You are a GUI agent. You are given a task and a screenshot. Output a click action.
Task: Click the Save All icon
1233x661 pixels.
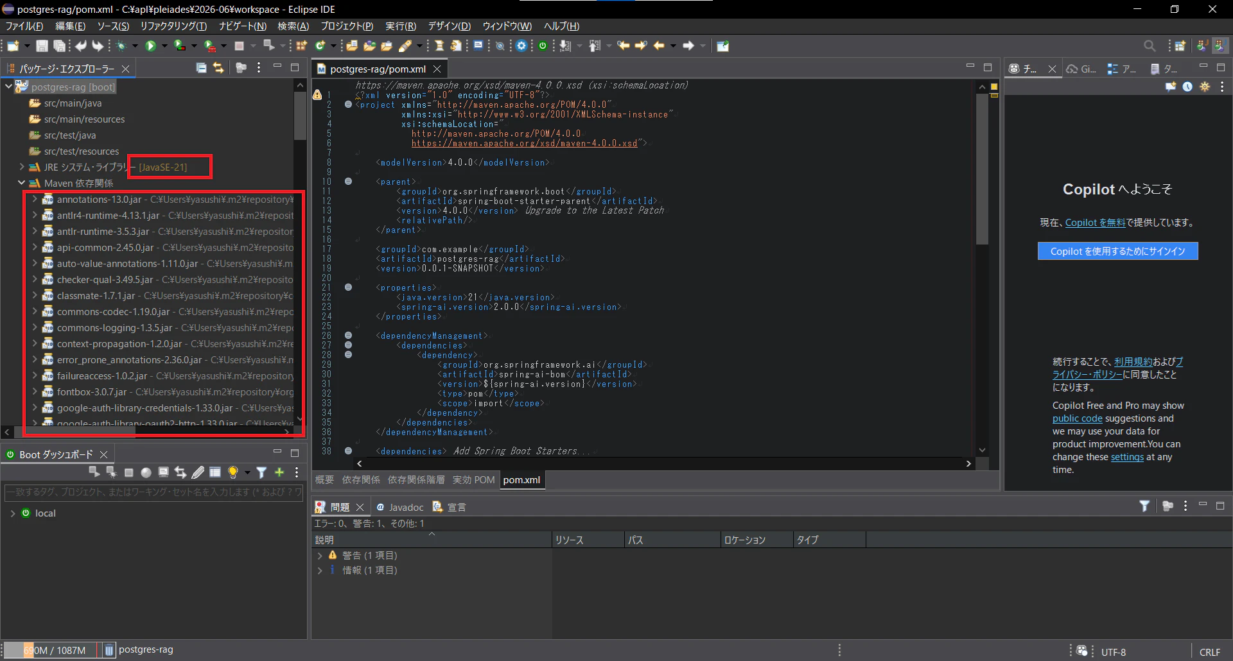pos(59,46)
